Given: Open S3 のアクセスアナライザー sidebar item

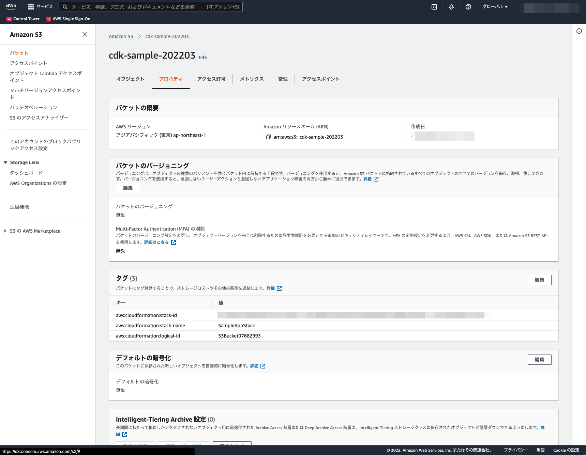Looking at the screenshot, I should pyautogui.click(x=39, y=118).
